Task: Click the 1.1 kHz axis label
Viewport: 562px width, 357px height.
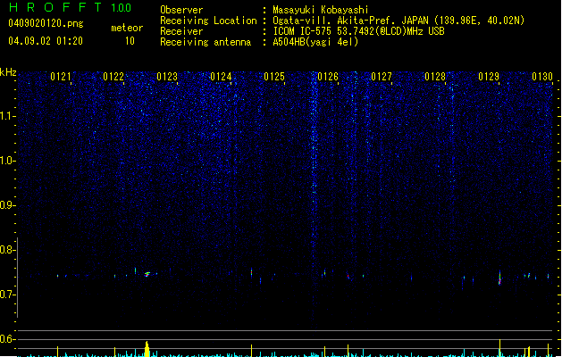Action: (7, 116)
